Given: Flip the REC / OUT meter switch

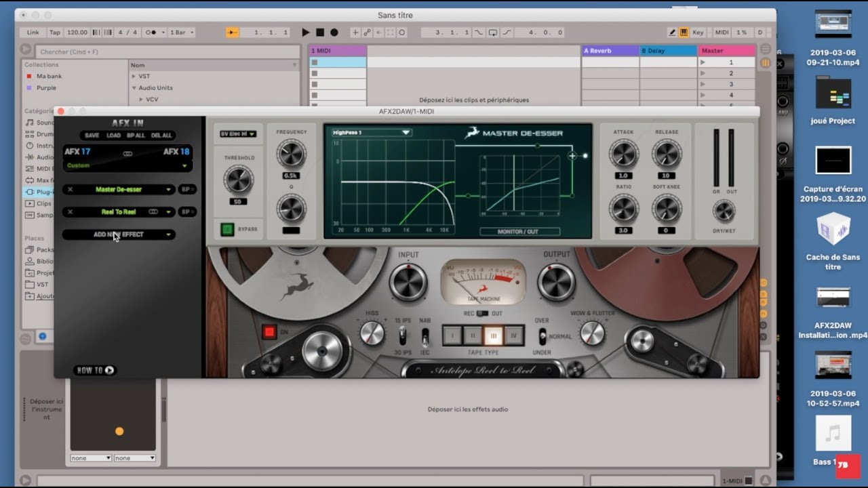Looking at the screenshot, I should (x=482, y=313).
